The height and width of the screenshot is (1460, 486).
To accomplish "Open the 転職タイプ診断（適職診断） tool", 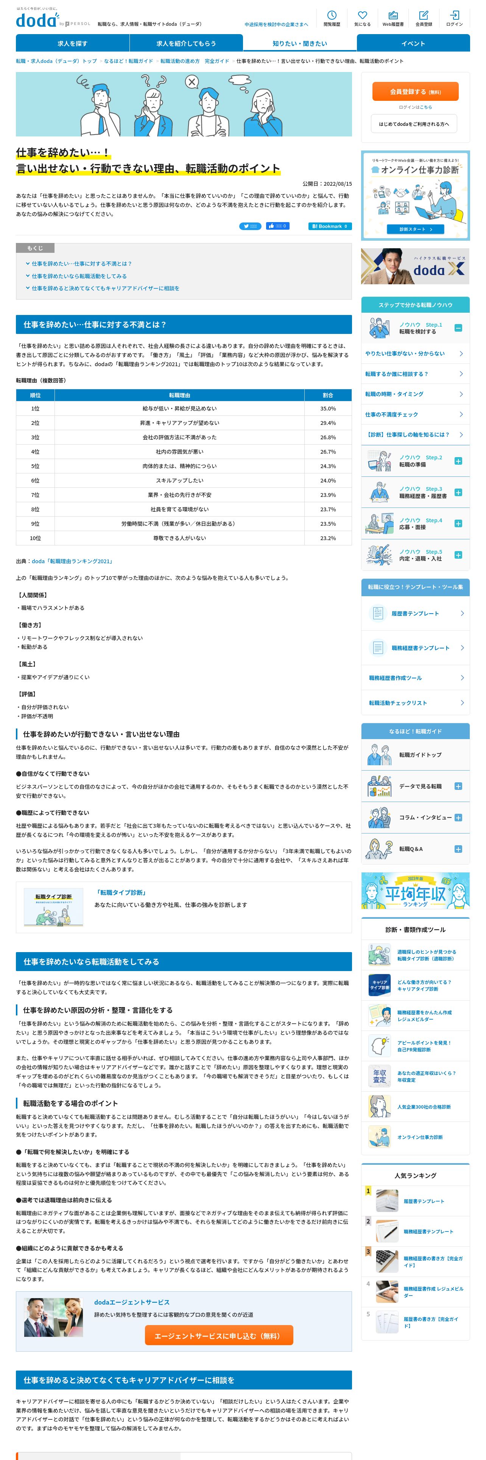I will tap(415, 956).
